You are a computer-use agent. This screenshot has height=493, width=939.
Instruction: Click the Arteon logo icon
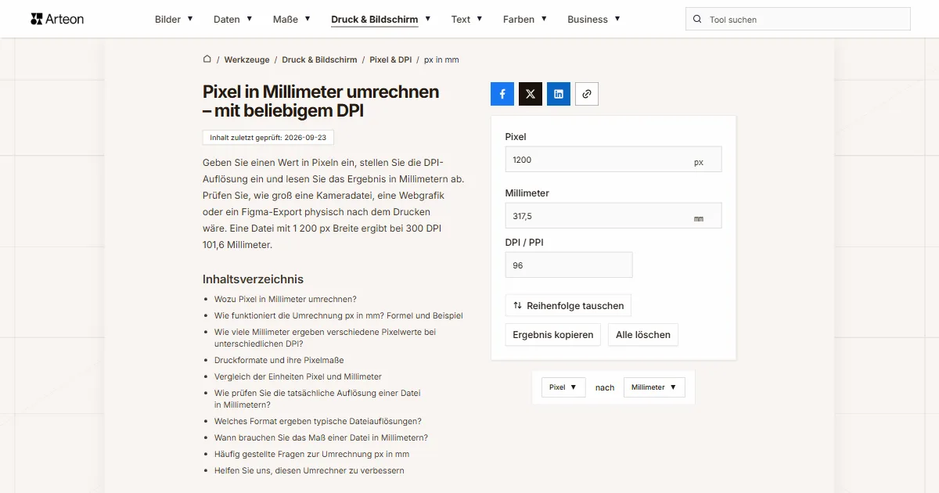pyautogui.click(x=36, y=19)
